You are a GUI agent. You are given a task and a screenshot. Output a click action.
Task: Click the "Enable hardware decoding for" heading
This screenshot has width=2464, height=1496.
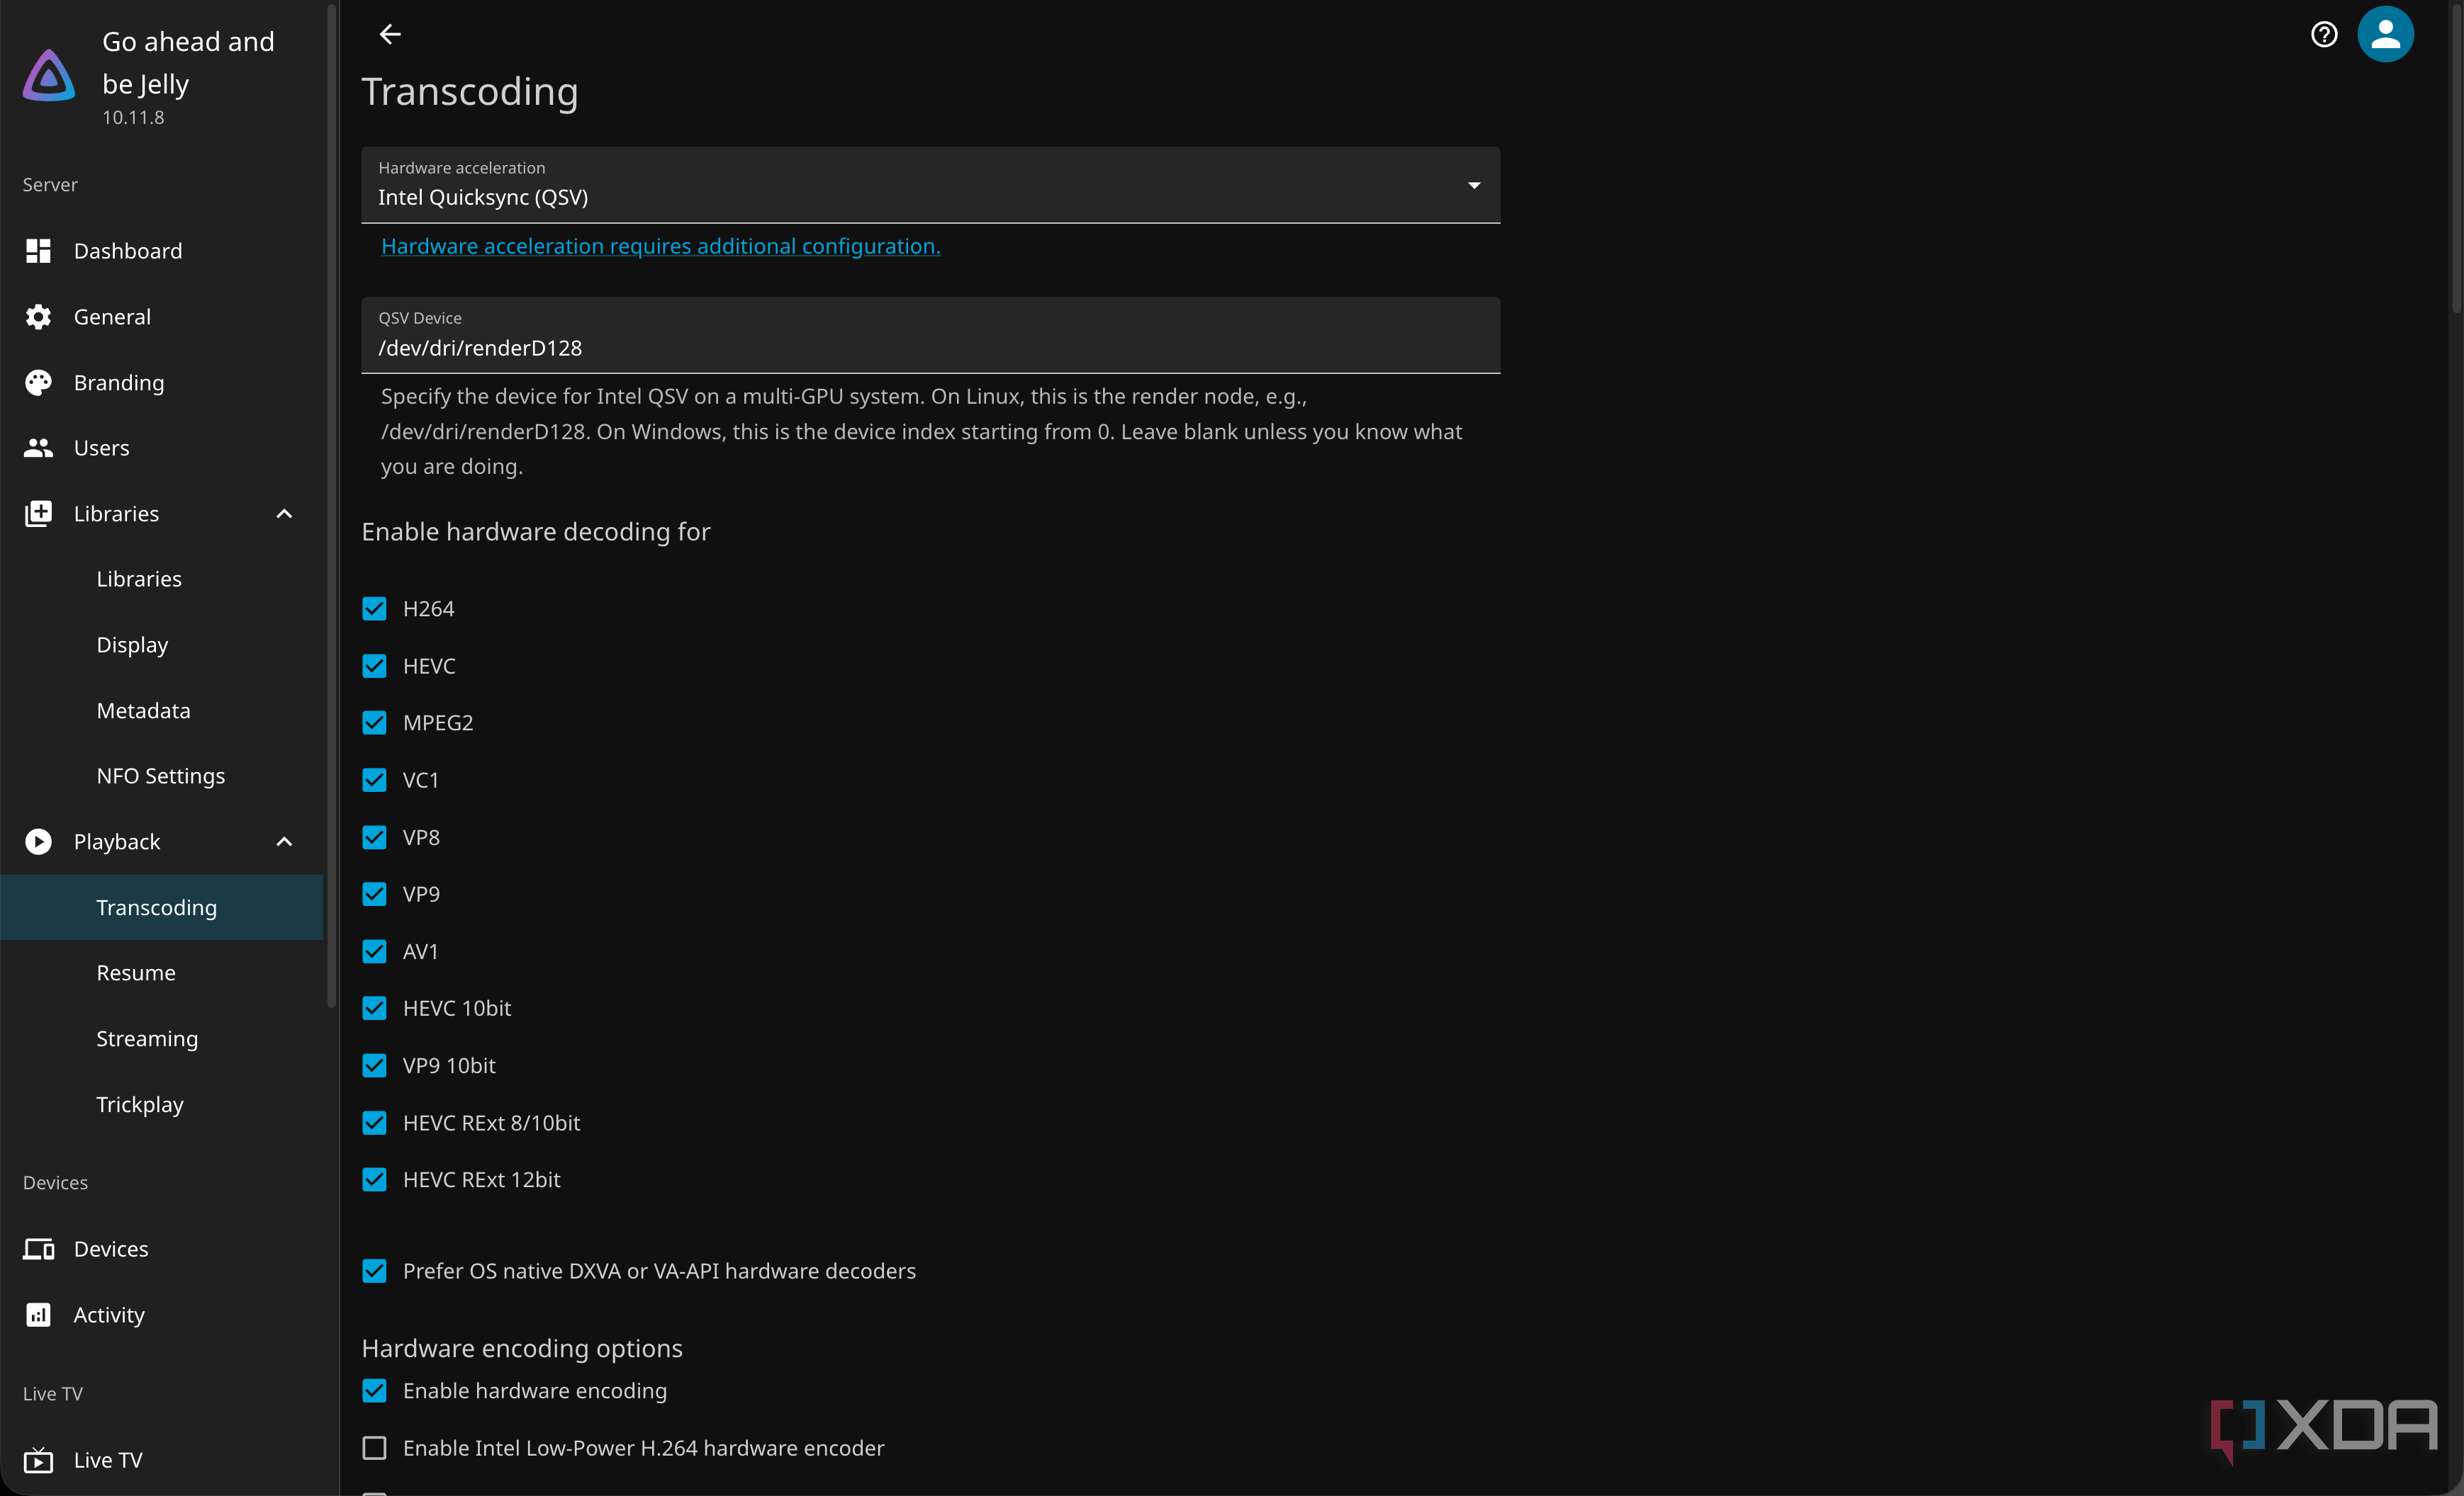(536, 532)
